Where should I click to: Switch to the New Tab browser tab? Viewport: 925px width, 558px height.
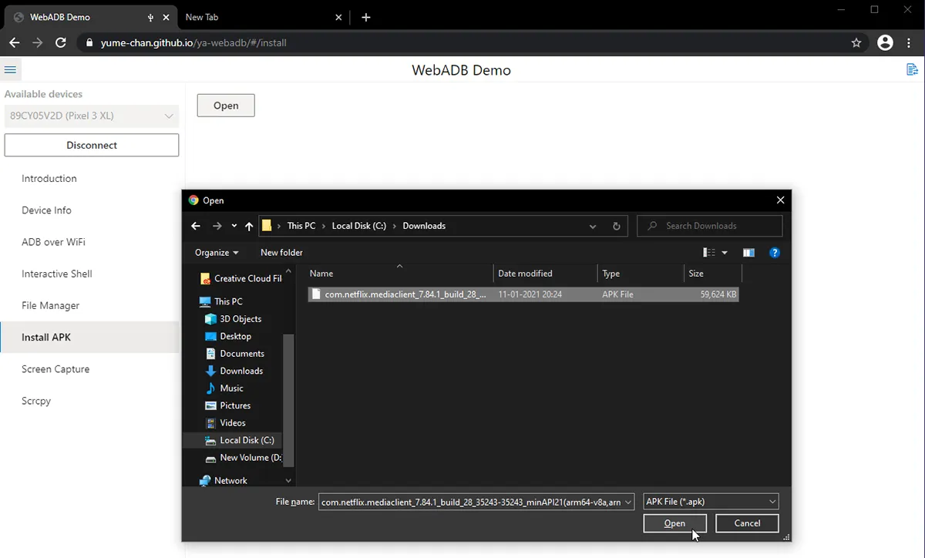231,16
